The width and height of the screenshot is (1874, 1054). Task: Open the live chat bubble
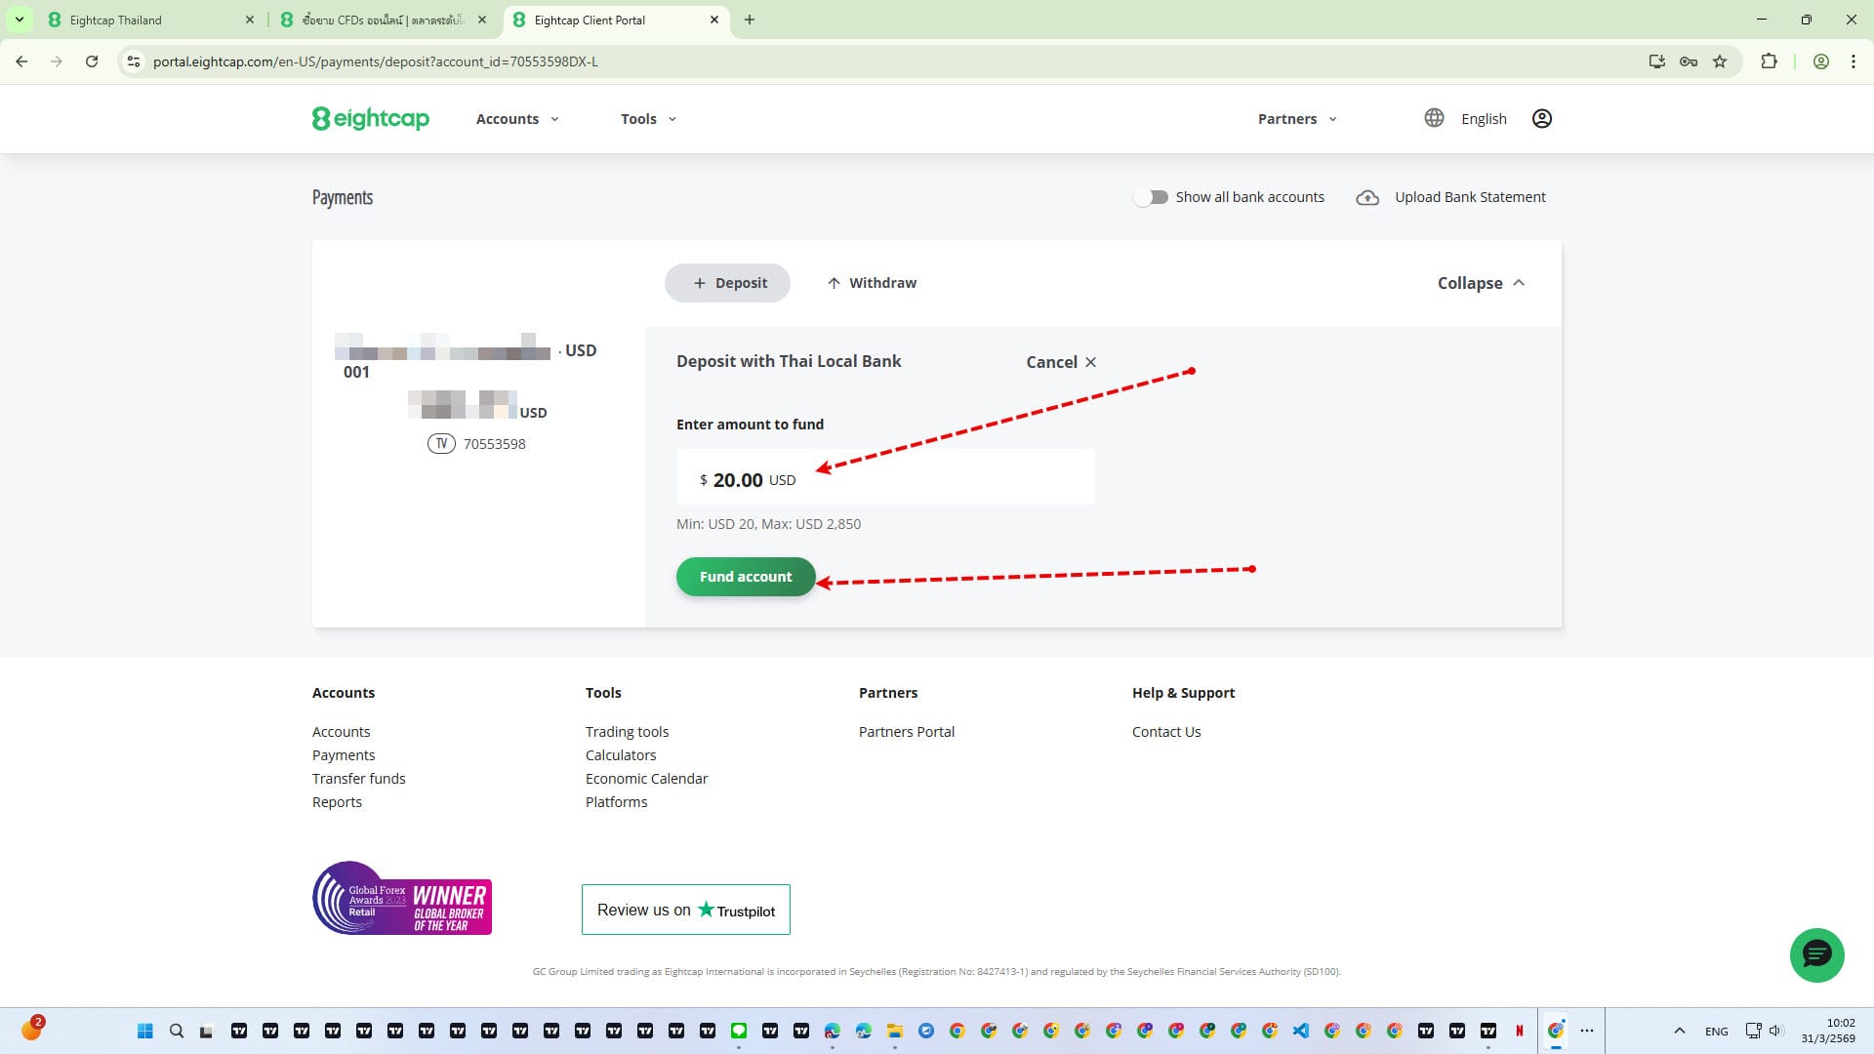pos(1815,953)
